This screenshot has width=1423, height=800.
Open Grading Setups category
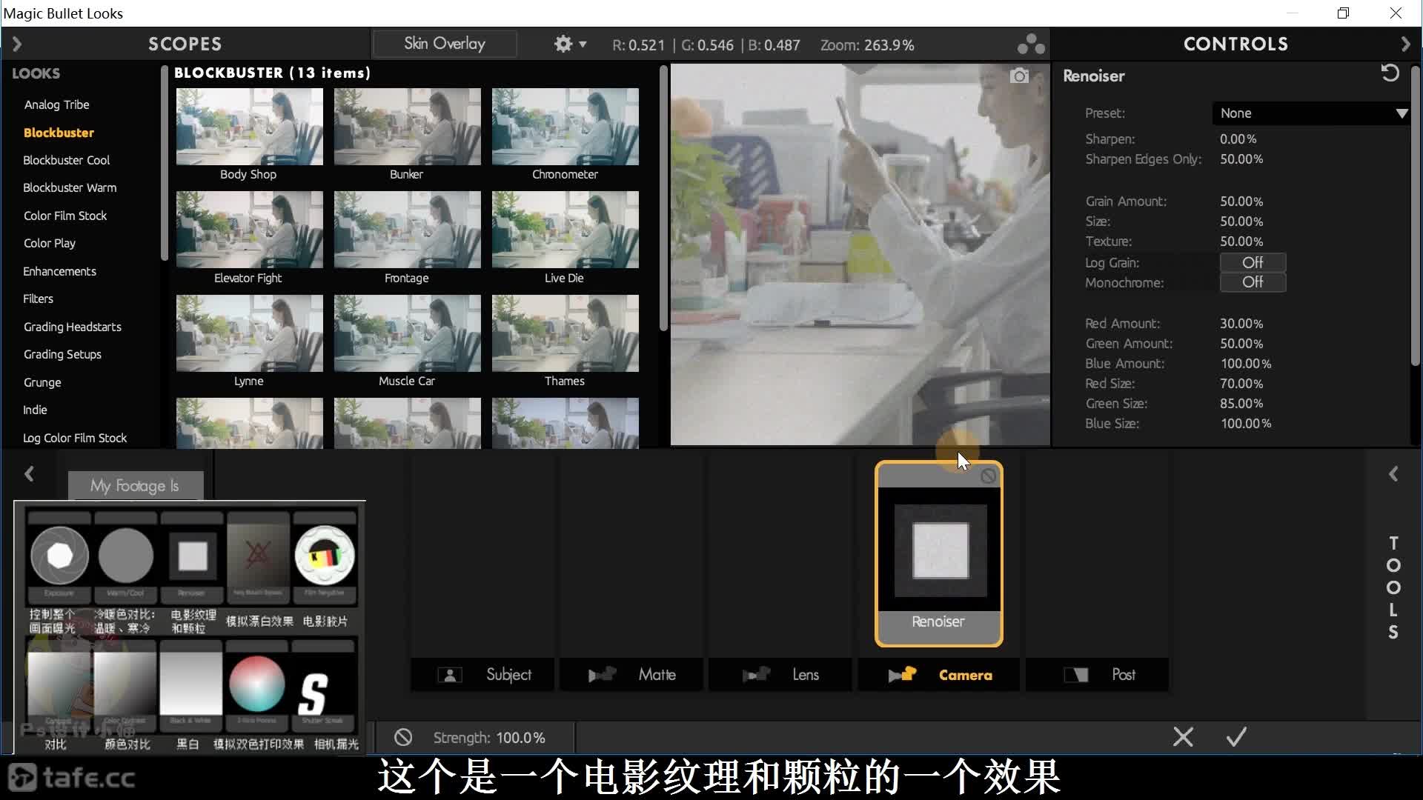click(x=62, y=354)
